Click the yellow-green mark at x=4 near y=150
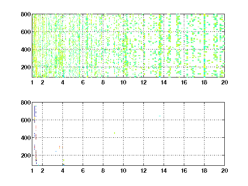This screenshot has width=248, height=186. 64,160
